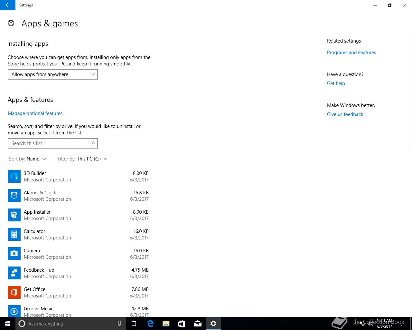Click the Get help link
Viewport: 412px width, 330px height.
(336, 83)
